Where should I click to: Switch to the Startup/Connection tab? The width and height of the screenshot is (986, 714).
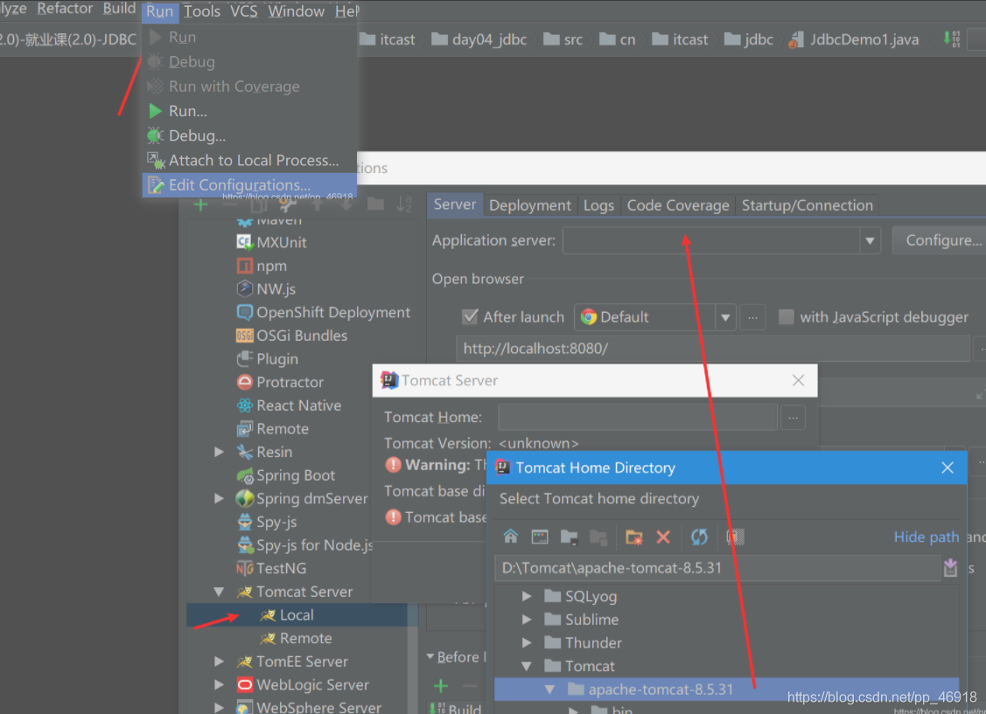tap(808, 205)
